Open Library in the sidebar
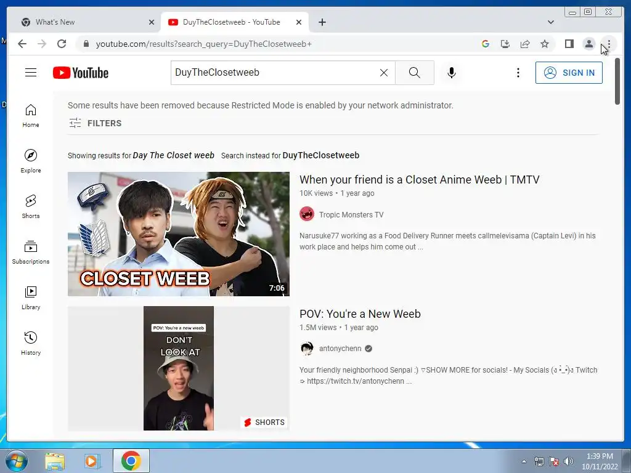Viewport: 631px width, 473px height. coord(31,297)
